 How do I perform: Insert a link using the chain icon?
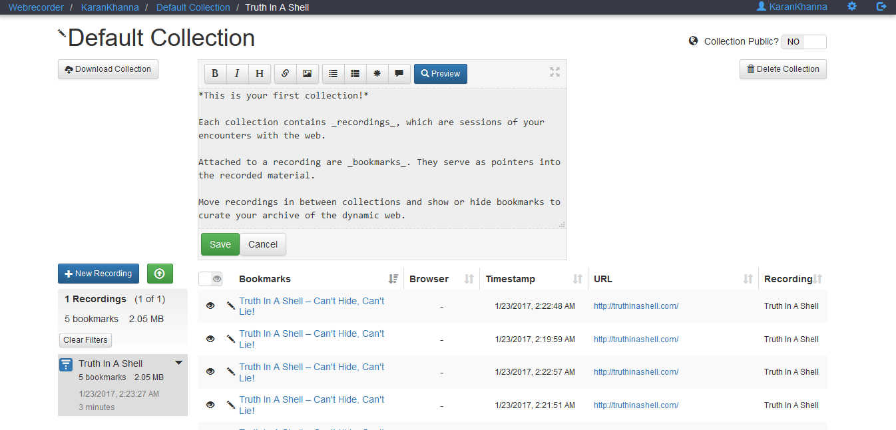[285, 74]
